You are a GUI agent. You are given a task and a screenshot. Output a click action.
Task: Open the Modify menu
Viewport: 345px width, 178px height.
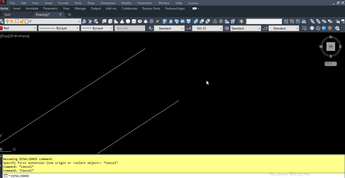126,3
